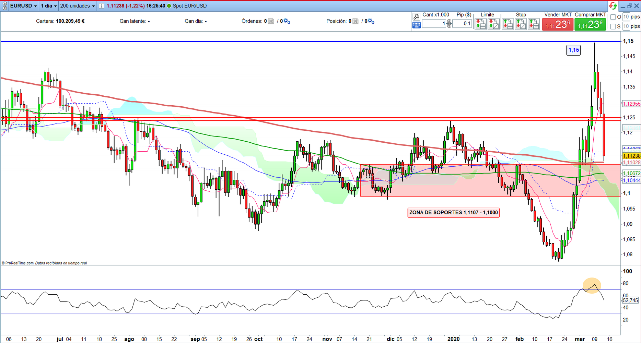The width and height of the screenshot is (641, 343).
Task: Click the Gan día label
Action: point(194,21)
